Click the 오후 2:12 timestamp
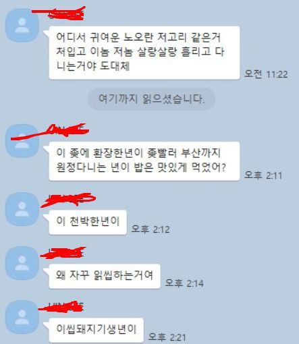This screenshot has width=299, height=344. (x=151, y=229)
